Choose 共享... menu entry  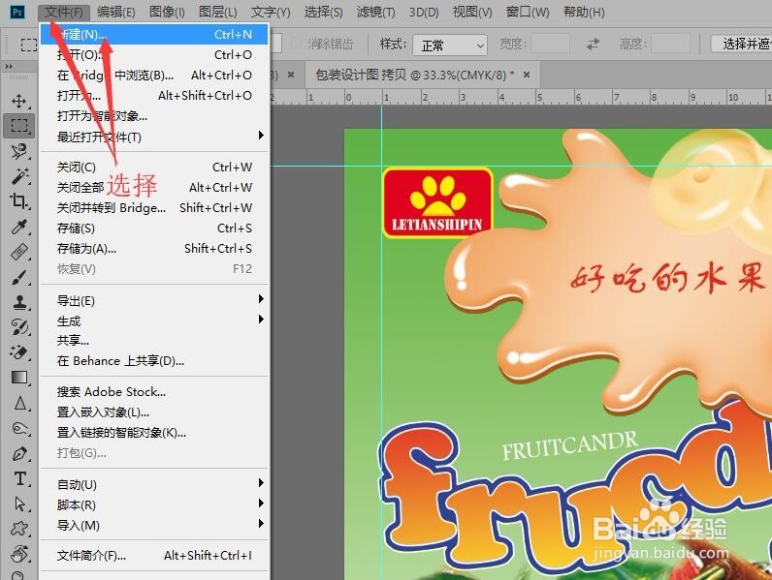coord(154,341)
